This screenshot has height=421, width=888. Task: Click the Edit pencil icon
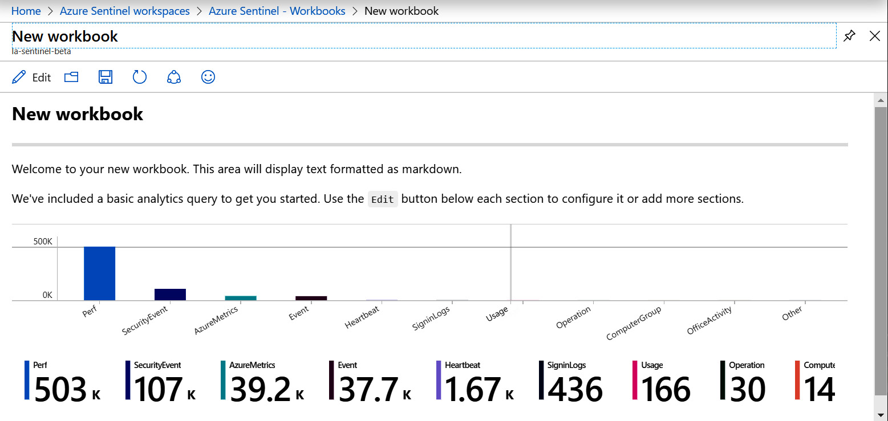19,77
